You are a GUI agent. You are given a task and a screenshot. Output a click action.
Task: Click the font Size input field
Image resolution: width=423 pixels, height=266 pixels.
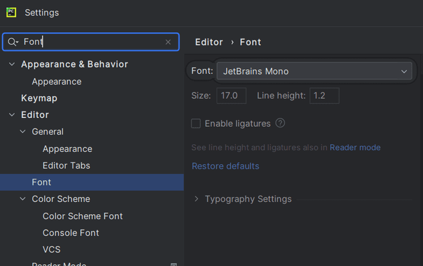pos(231,96)
